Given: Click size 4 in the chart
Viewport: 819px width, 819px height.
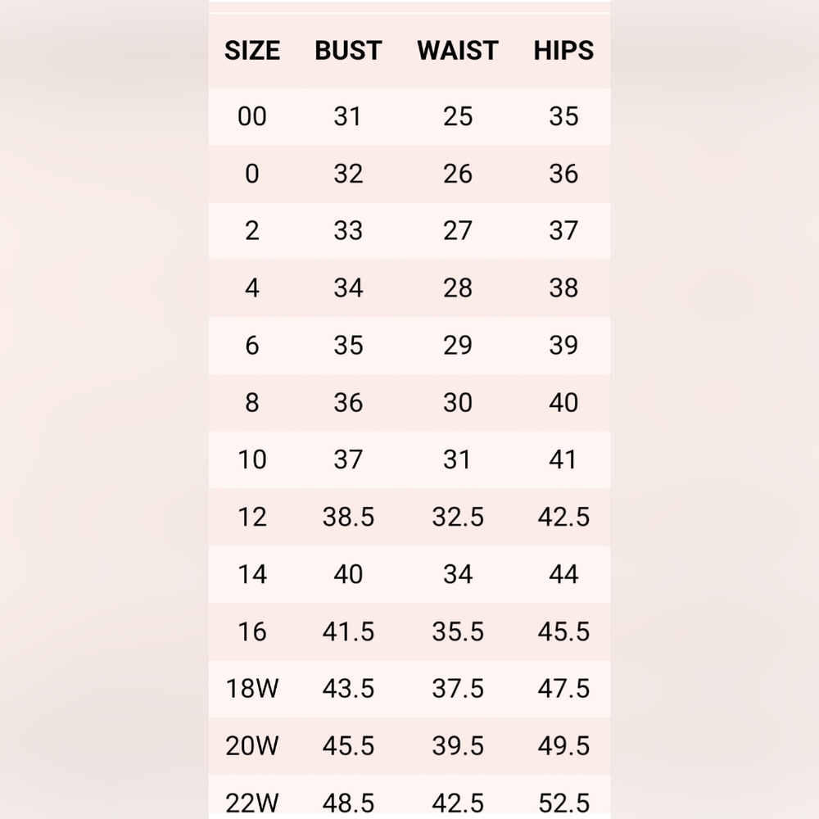Looking at the screenshot, I should coord(252,288).
